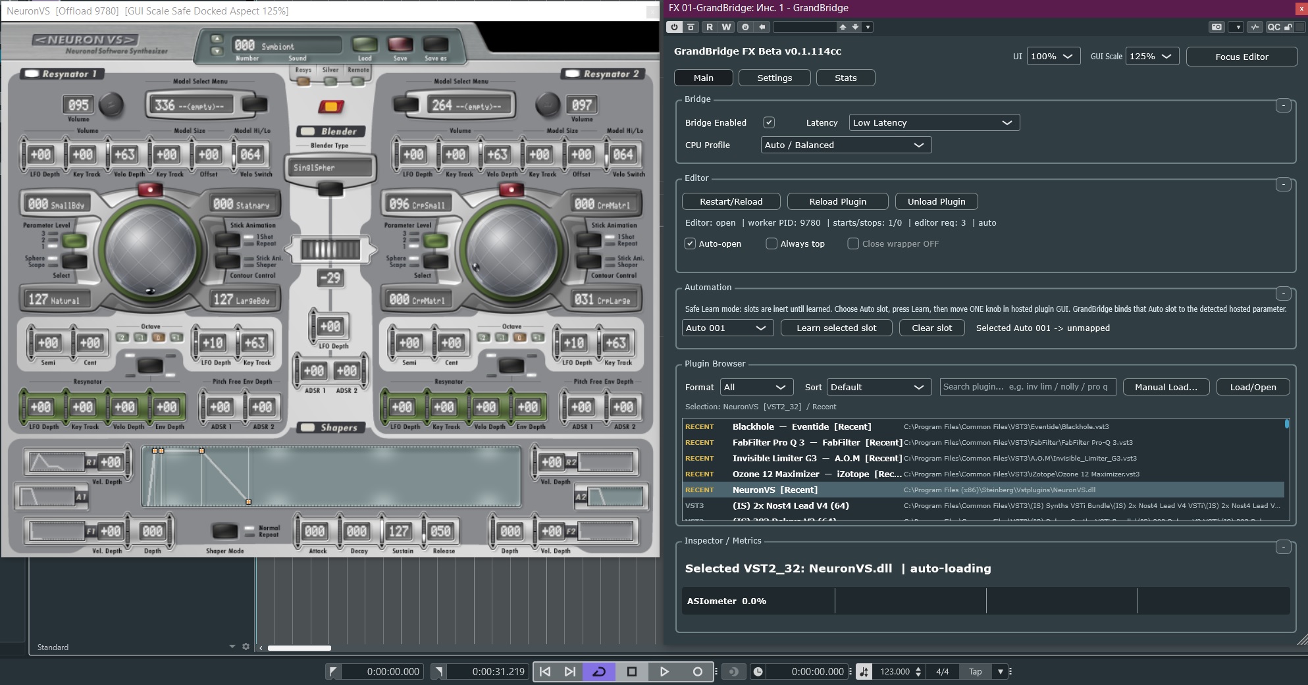Click the horizontal scrollbar under track area
This screenshot has width=1308, height=685.
coord(299,647)
